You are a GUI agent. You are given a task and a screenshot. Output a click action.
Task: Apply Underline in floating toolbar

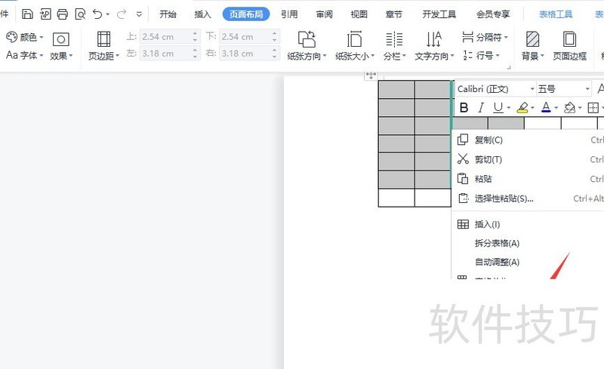pos(498,108)
